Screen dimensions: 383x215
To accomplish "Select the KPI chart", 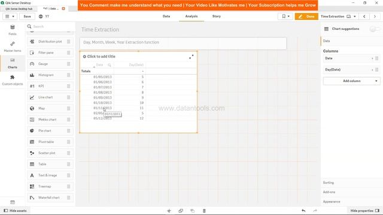I will (x=50, y=86).
